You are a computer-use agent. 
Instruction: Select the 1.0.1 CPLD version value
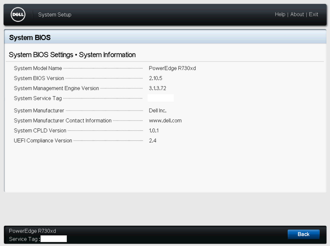pos(154,131)
